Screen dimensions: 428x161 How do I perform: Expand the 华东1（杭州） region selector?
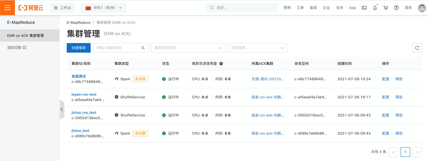pos(104,8)
